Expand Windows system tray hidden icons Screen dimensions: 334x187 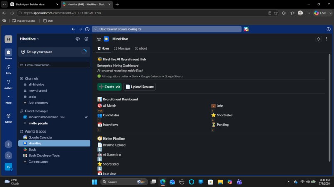click(x=288, y=182)
